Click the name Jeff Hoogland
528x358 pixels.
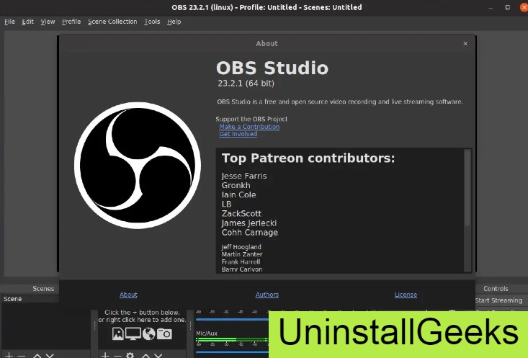tap(241, 247)
